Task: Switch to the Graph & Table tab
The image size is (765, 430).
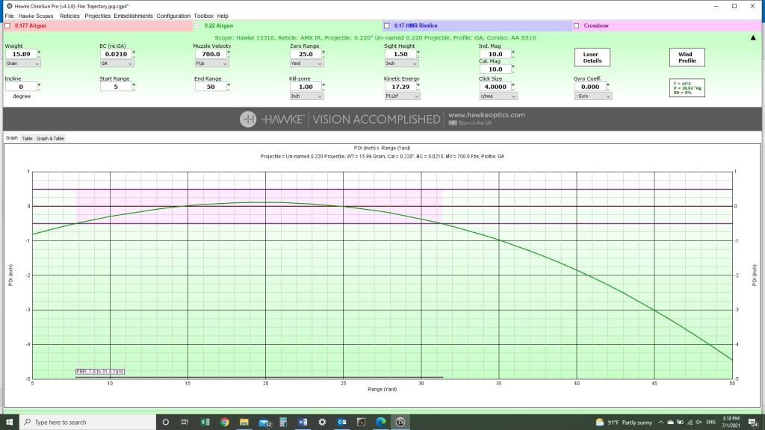Action: click(50, 138)
